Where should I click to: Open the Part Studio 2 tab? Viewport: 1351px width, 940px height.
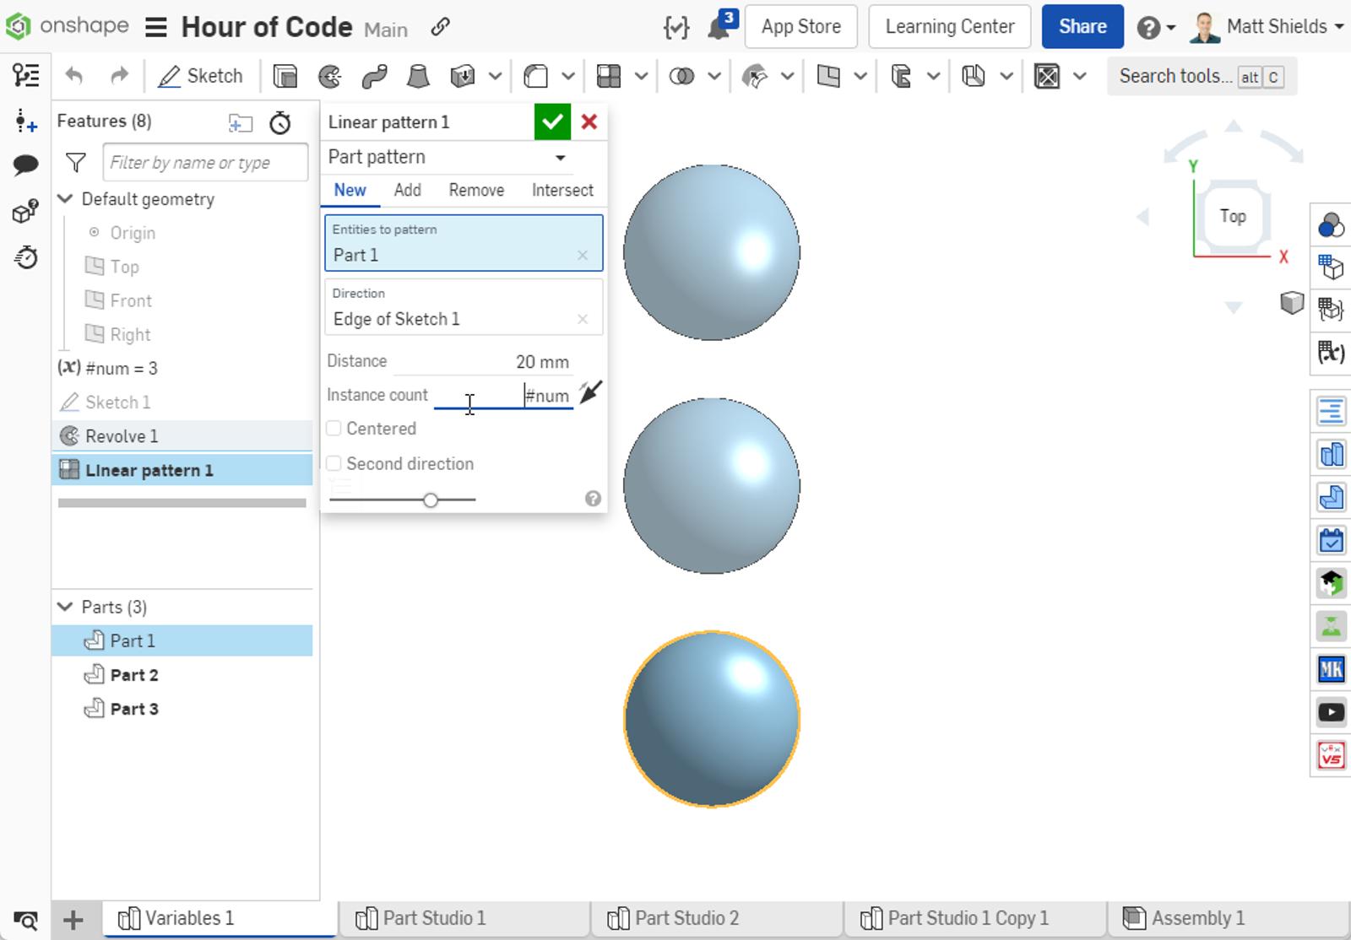pyautogui.click(x=686, y=918)
